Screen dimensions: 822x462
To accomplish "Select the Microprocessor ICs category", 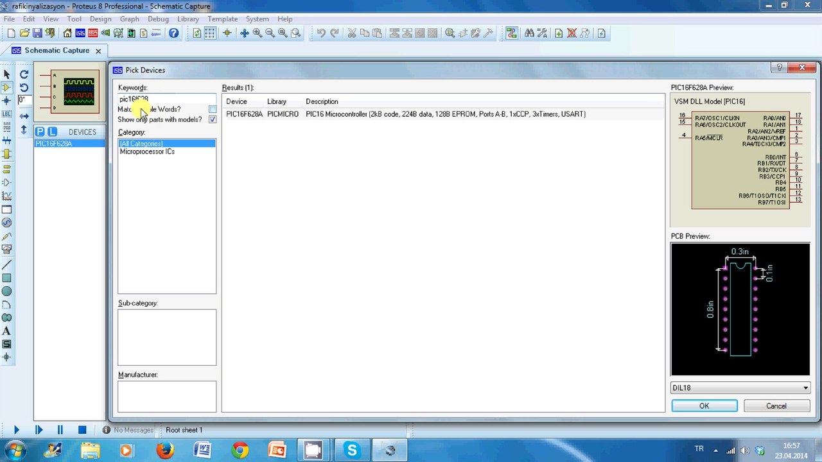I will pos(147,151).
